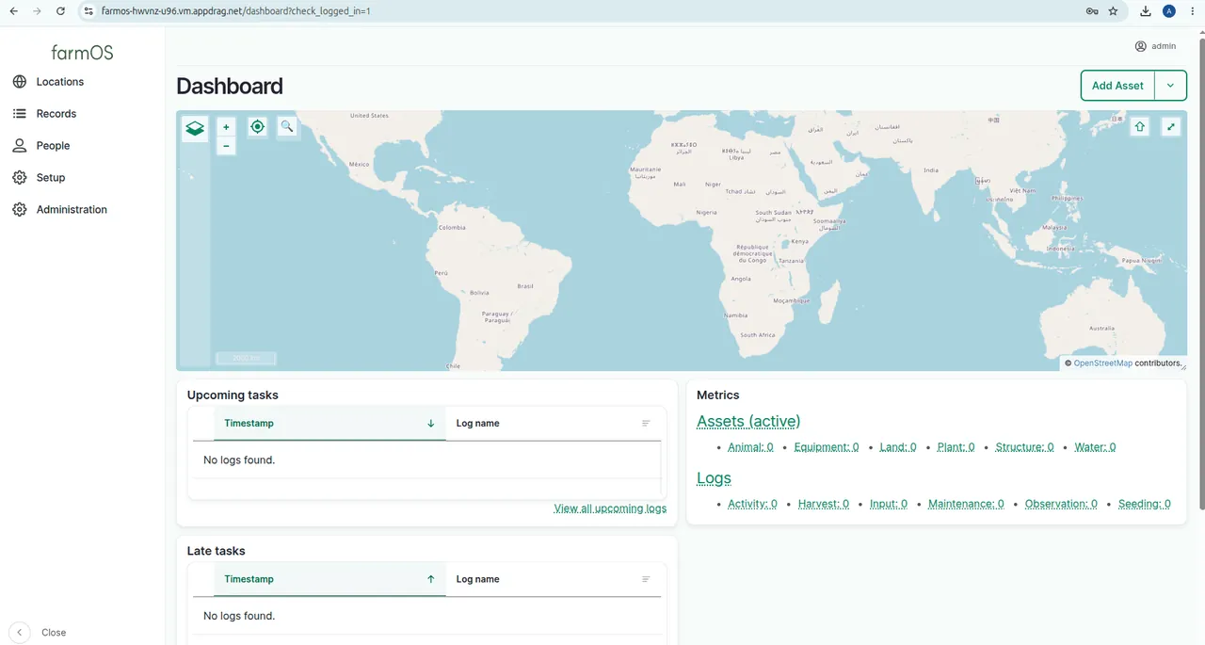Toggle the map fullscreen icon
1205x645 pixels.
click(x=1171, y=126)
